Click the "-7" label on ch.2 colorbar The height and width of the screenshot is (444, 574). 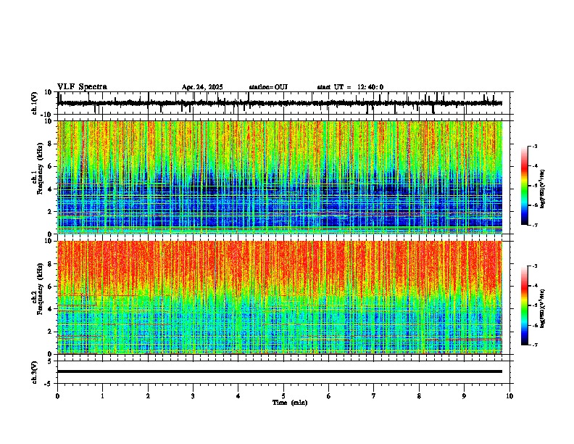coord(534,345)
